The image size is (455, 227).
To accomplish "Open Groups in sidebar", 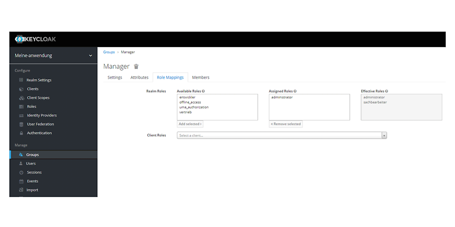I will pyautogui.click(x=54, y=154).
